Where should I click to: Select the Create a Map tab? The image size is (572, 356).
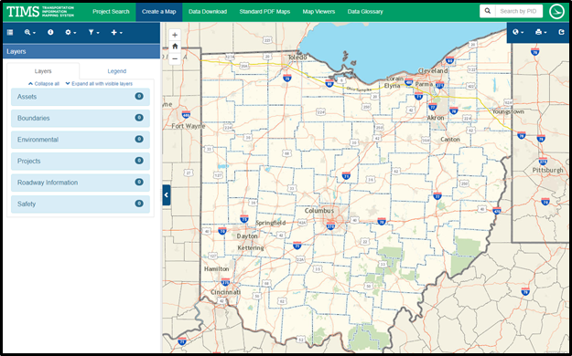click(159, 12)
